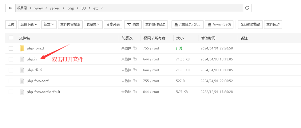Screen dimensions: 301x128
Task: Expand the 新建 dropdown
Action: 49,25
